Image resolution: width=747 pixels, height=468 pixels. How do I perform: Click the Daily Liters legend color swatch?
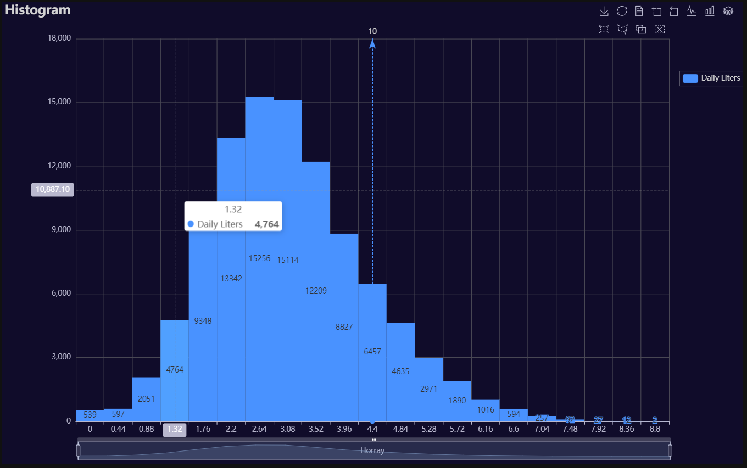[690, 78]
